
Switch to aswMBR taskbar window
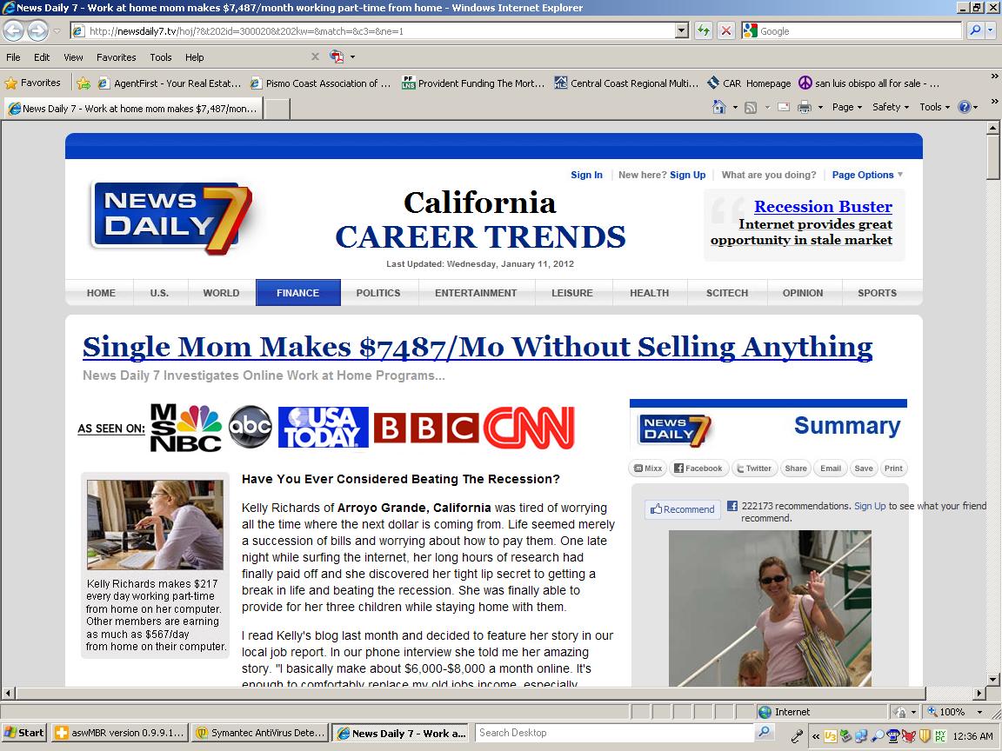click(x=121, y=733)
